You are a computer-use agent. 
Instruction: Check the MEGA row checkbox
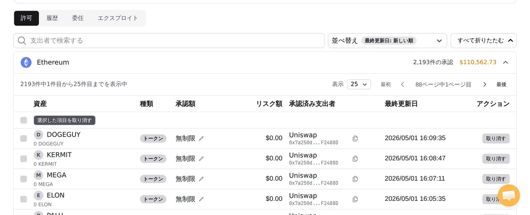click(23, 179)
